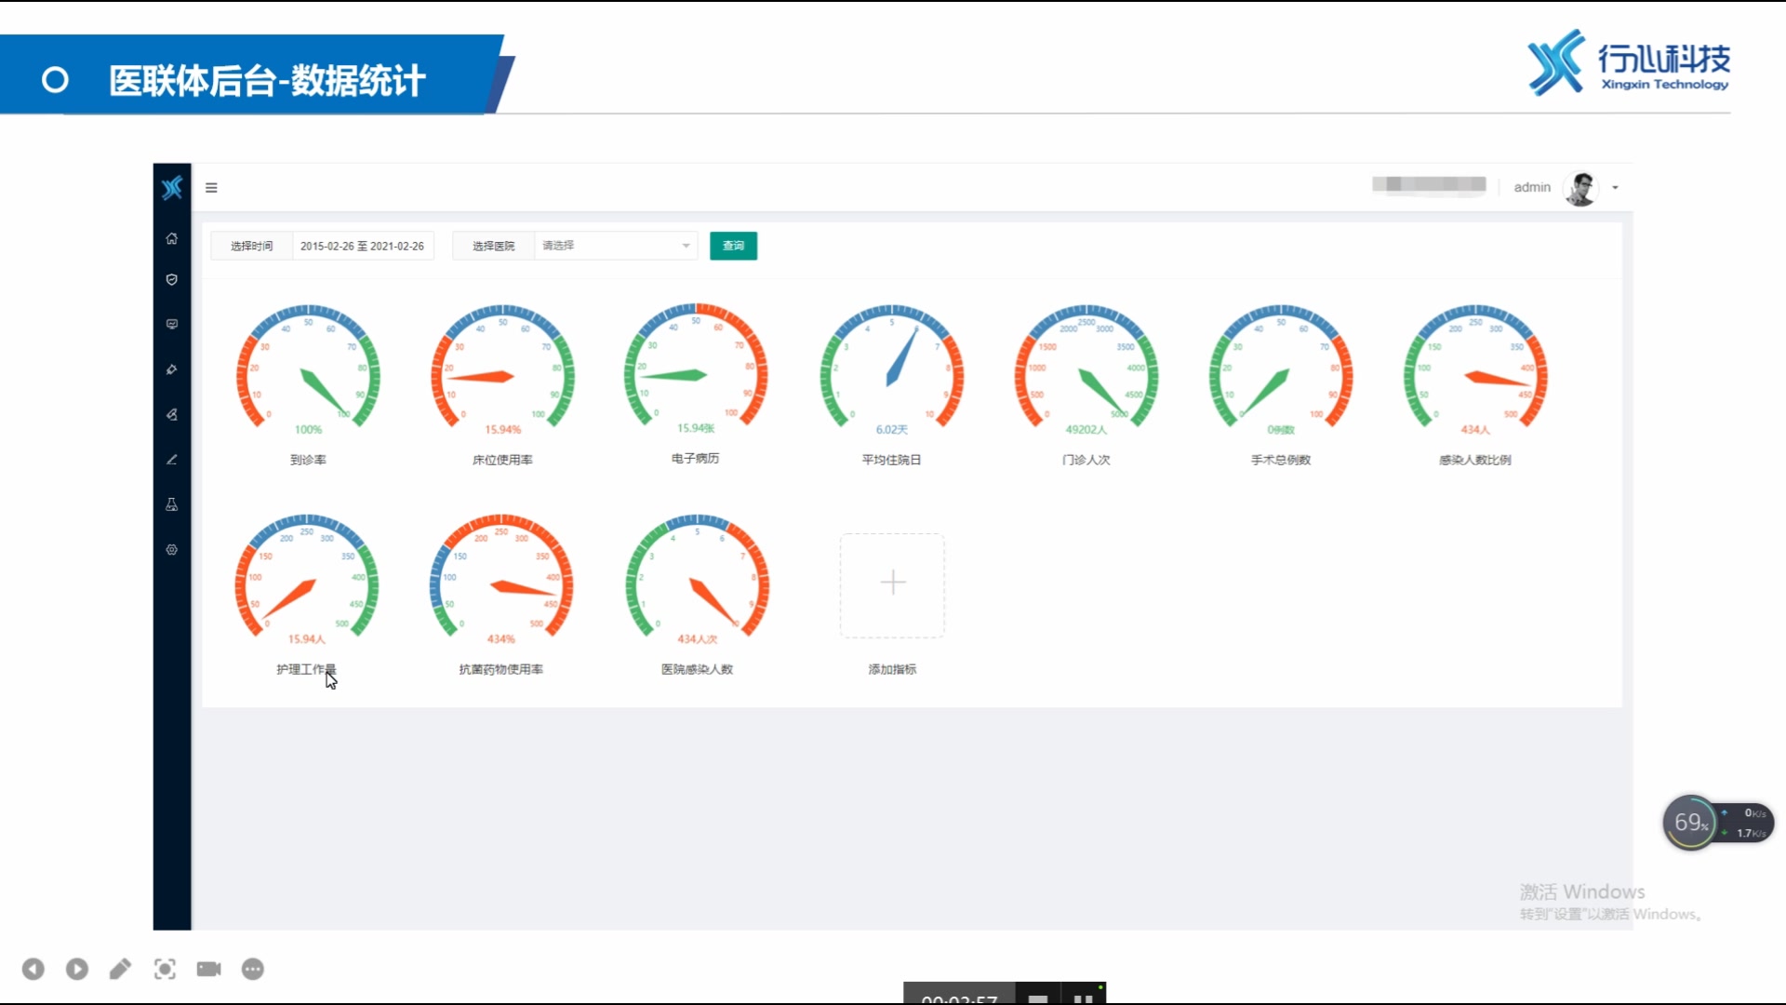Click the 平均住院日 gauge chart
Screen dimensions: 1786x1005
click(x=891, y=368)
